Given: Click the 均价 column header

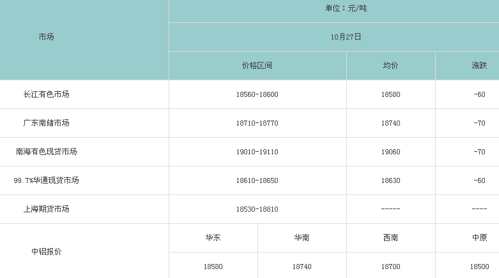Looking at the screenshot, I should point(390,66).
